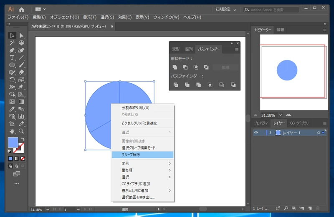This screenshot has height=217, width=334.
Task: Open navigator zoom percentage dropdown
Action: click(281, 115)
